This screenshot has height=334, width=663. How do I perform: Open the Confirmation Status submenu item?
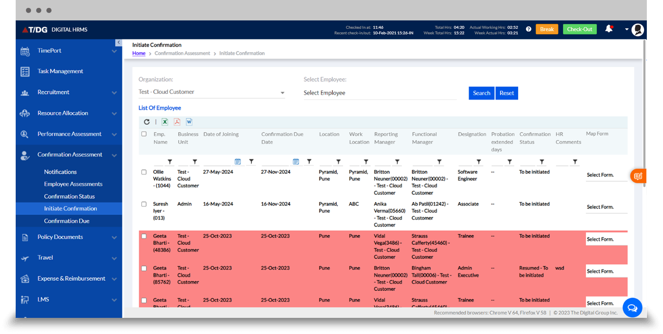tap(69, 196)
